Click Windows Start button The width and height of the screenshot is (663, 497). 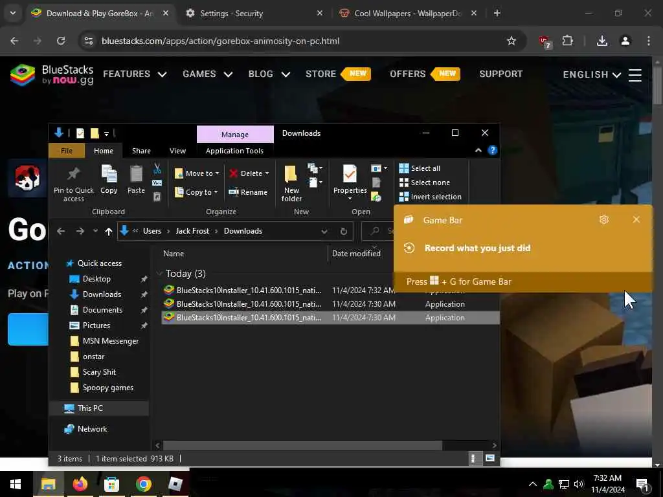click(x=16, y=484)
